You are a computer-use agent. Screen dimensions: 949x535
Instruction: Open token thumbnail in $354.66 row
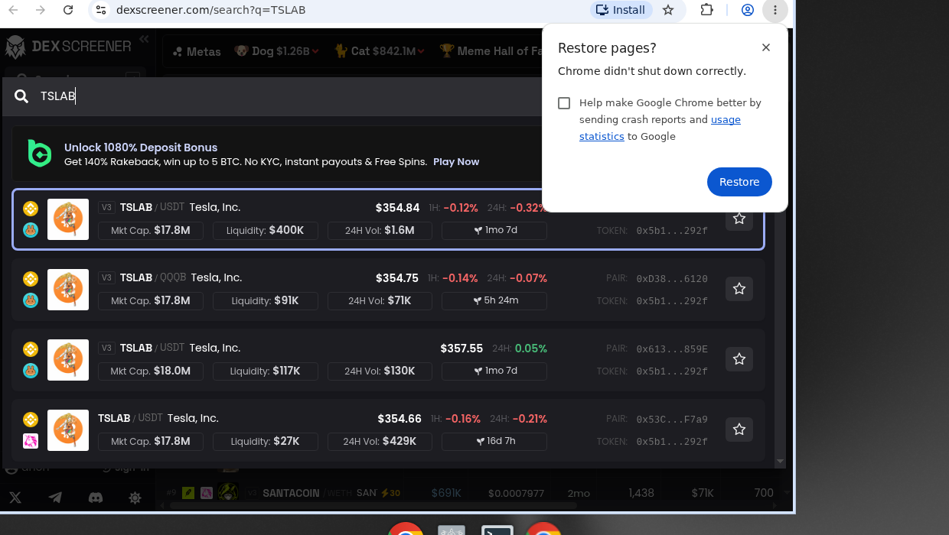click(x=68, y=430)
